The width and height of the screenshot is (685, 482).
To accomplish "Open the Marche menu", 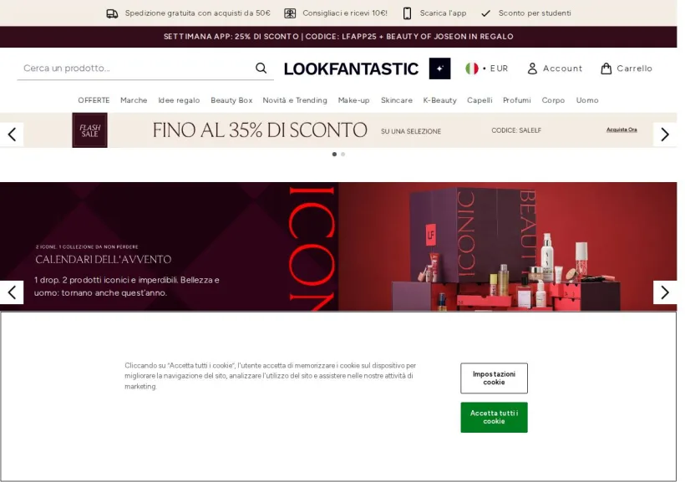I will pos(134,100).
